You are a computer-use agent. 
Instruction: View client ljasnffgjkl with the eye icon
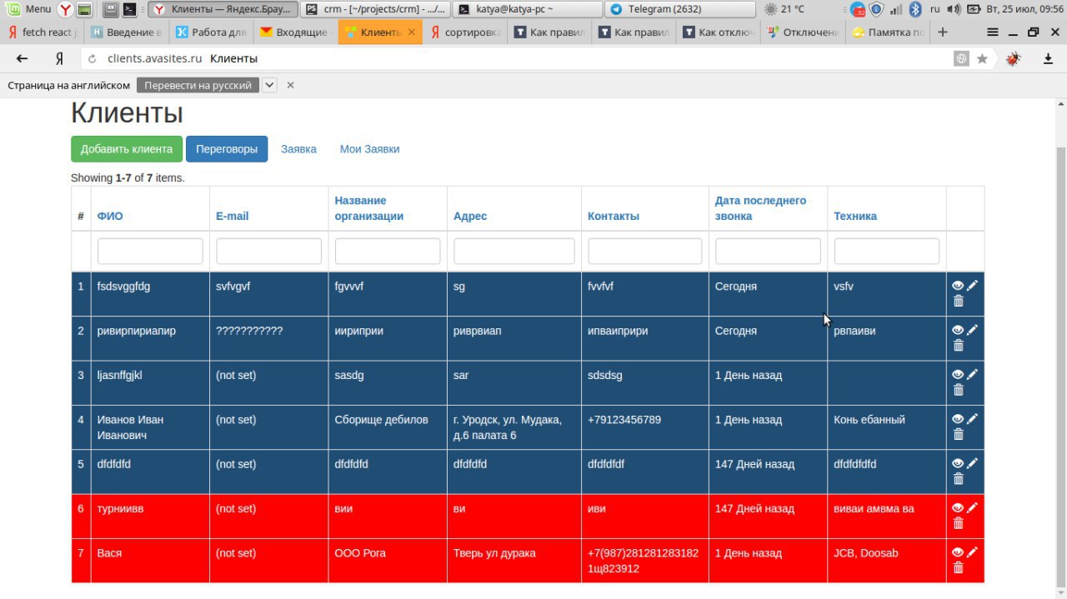[958, 375]
